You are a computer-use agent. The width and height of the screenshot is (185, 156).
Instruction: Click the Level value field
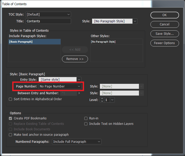point(107,100)
